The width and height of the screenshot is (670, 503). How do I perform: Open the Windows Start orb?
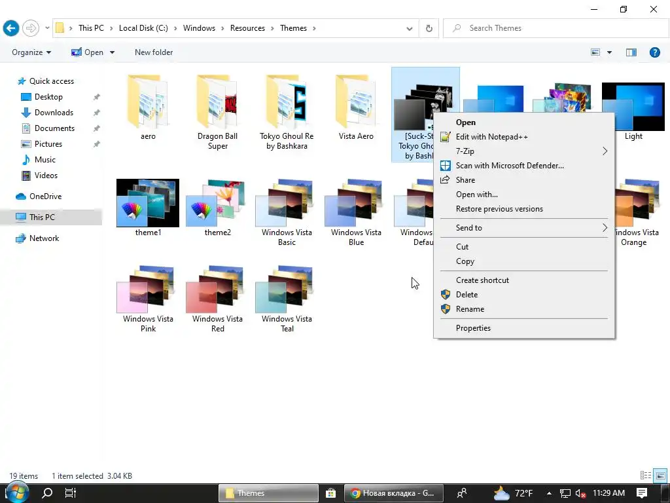click(x=17, y=493)
